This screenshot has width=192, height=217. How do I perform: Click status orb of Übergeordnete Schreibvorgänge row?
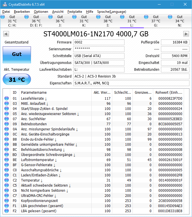[x=7, y=155]
